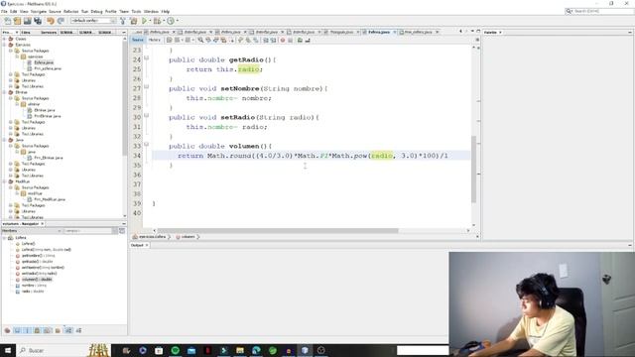Switch to the Esfera.java editor tab
This screenshot has height=357, width=635.
379,32
